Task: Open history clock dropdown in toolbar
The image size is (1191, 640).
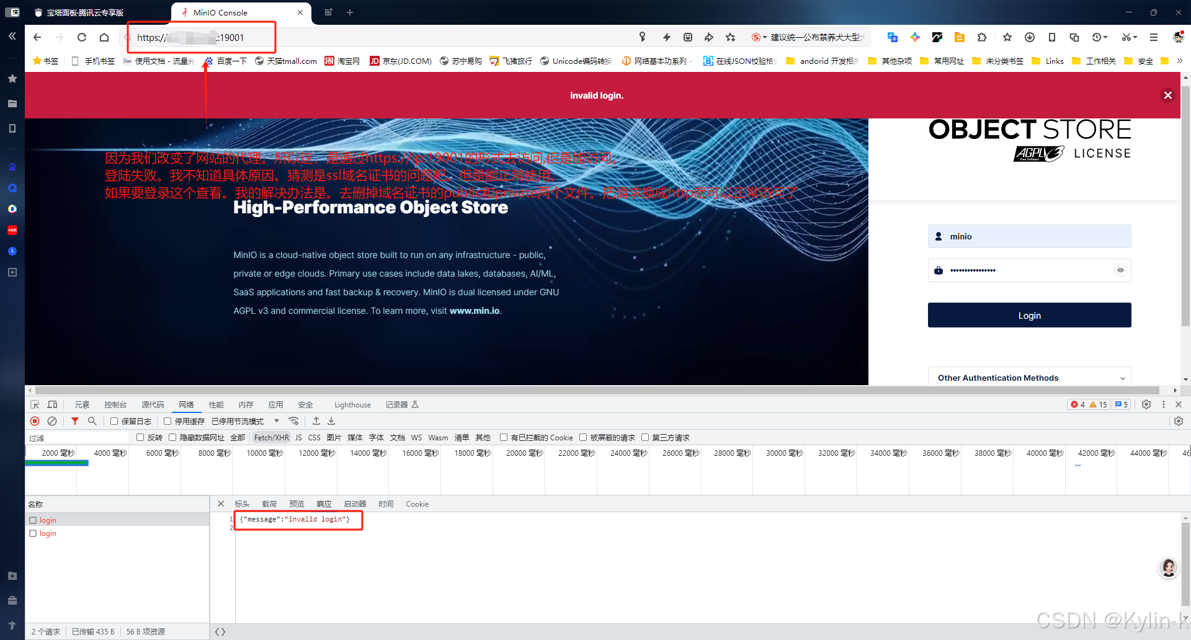Action: 1100,37
